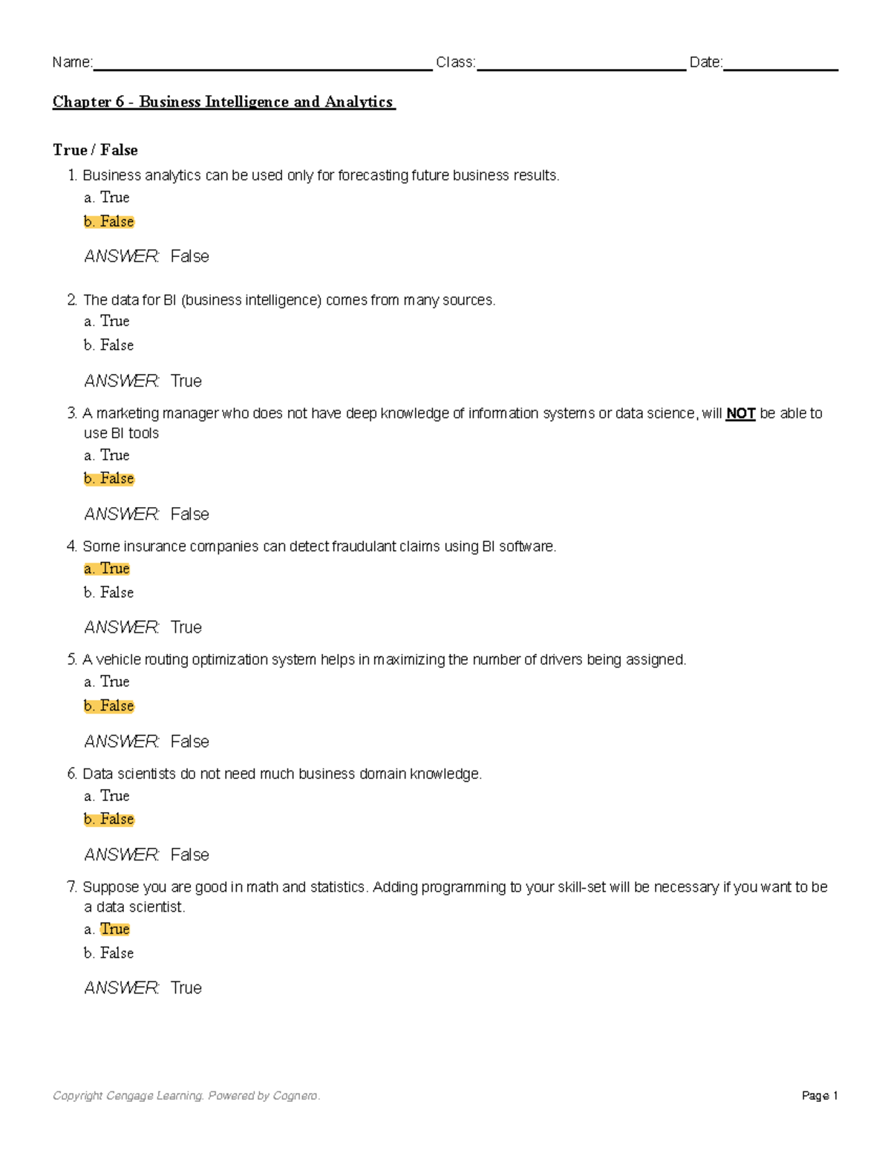
Task: Select 'a. True' for question 3
Action: pos(107,455)
